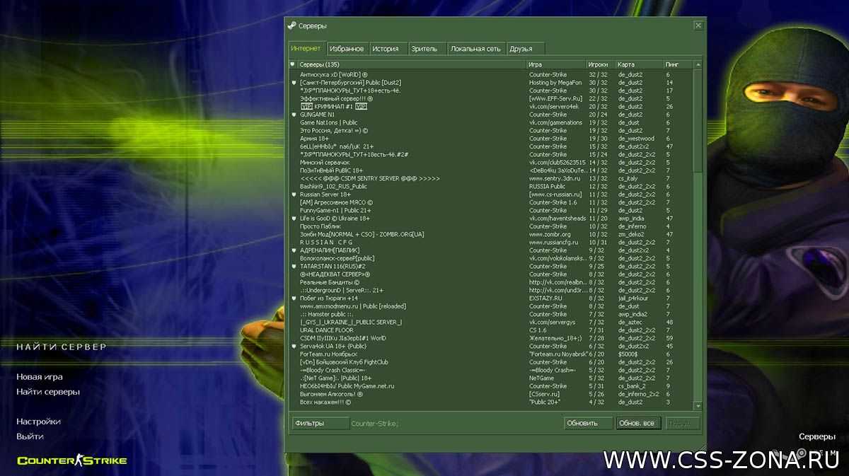849x476 pixels.
Task: Select the [vDn] Бойцовский Клуб FightClub server
Action: (x=492, y=362)
